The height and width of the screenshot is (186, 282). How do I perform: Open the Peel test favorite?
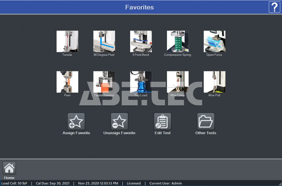point(67,82)
